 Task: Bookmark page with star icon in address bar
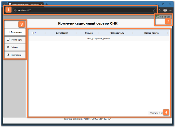pos(154,10)
